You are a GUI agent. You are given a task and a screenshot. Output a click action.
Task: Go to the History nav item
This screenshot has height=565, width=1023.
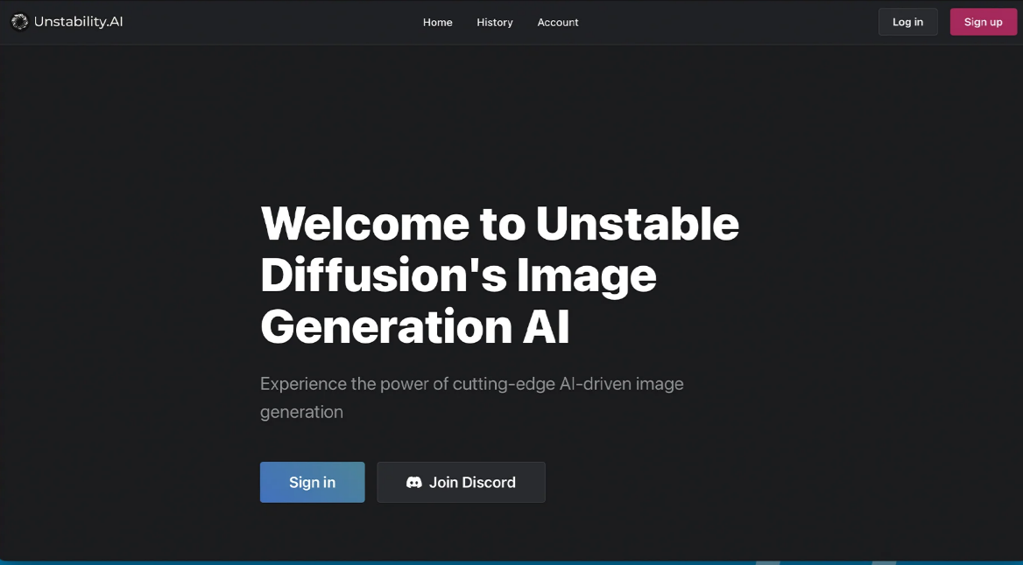[x=494, y=23]
